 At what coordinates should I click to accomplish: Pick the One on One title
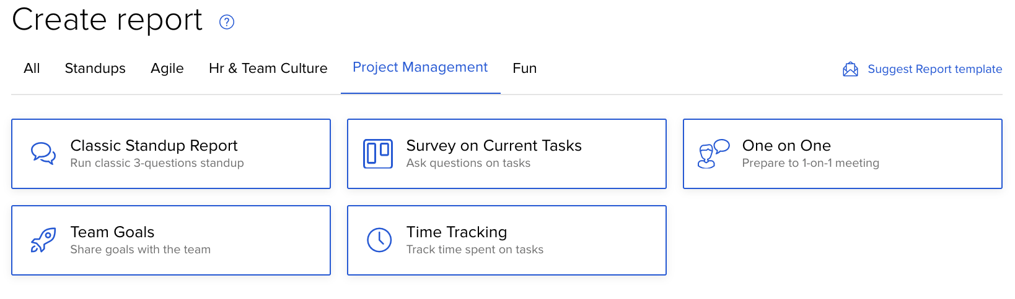[786, 145]
